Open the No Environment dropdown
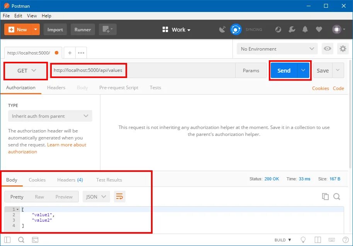Image resolution: width=353 pixels, height=246 pixels. click(277, 49)
